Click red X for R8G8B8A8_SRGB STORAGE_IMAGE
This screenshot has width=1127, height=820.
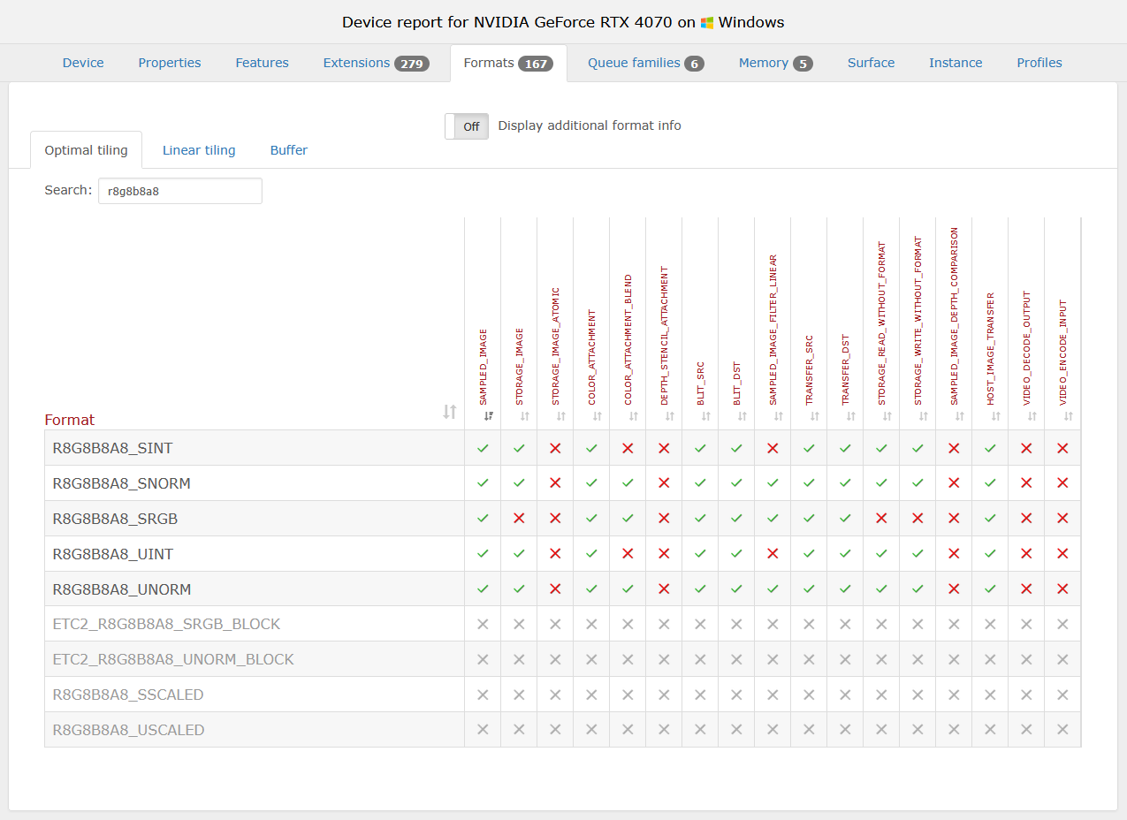(x=519, y=519)
